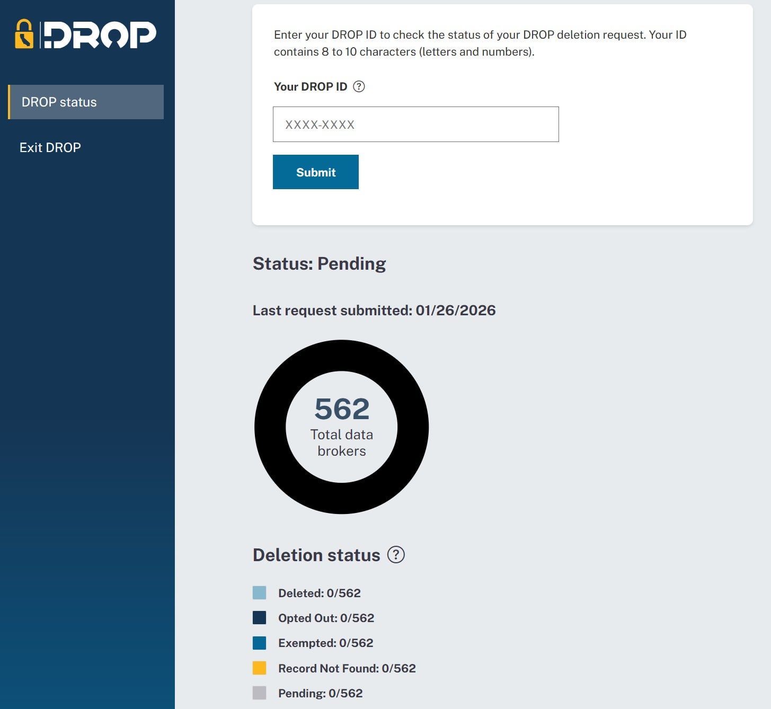Image resolution: width=771 pixels, height=709 pixels.
Task: Select DROP status in the sidebar
Action: (x=86, y=102)
